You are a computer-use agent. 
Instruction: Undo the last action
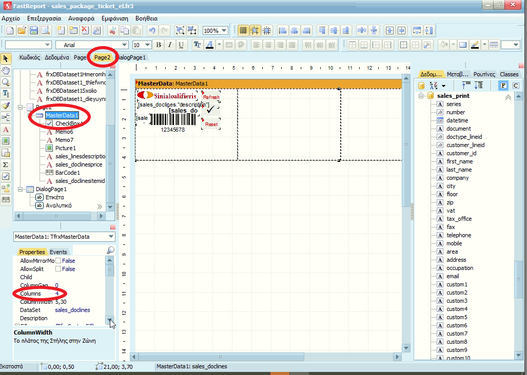point(152,31)
